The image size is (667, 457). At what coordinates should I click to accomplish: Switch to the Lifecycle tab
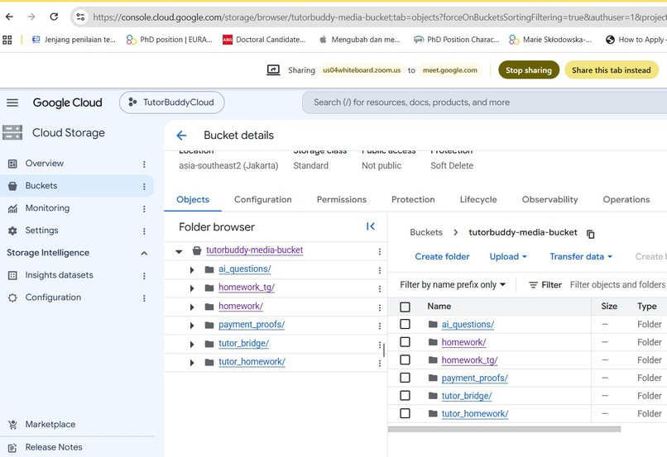pyautogui.click(x=478, y=200)
